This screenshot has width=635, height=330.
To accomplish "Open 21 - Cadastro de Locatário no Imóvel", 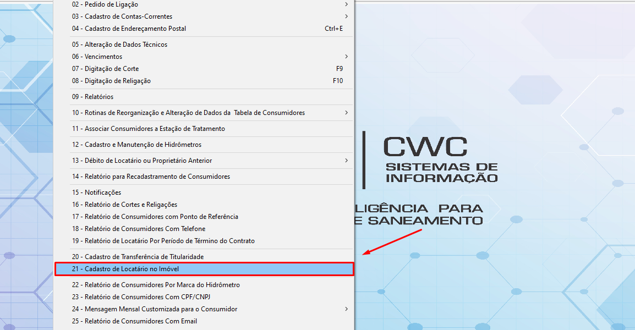I will (125, 269).
